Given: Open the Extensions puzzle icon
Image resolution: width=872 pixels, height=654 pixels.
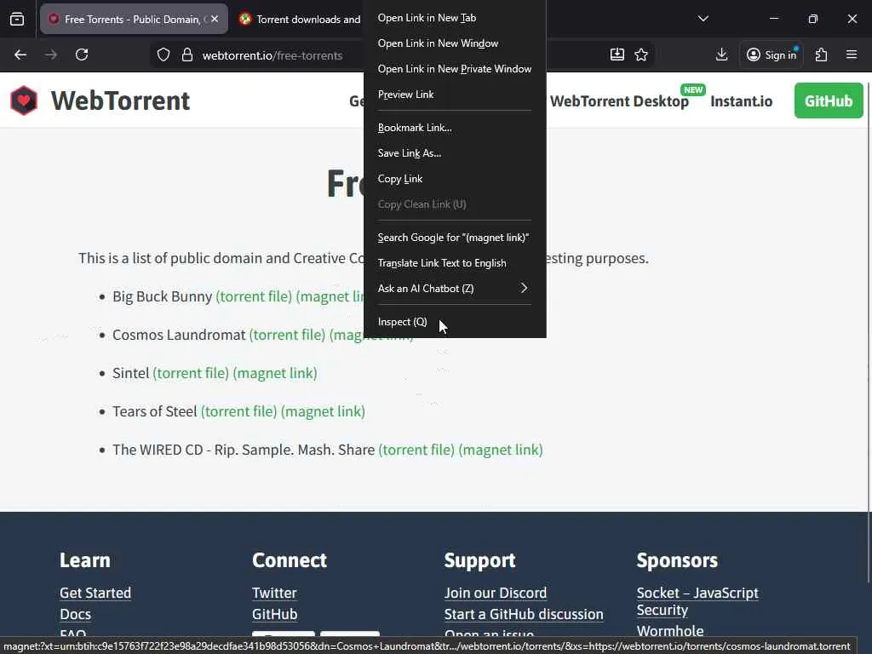Looking at the screenshot, I should point(822,54).
